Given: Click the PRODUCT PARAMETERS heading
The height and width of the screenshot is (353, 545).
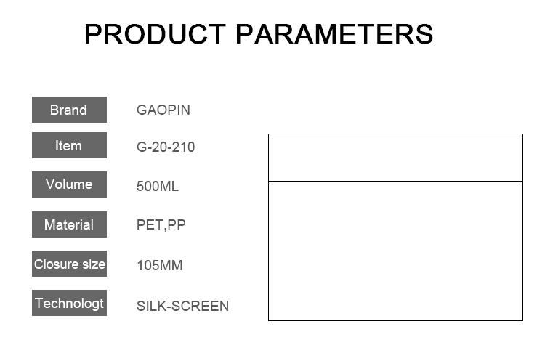Looking at the screenshot, I should (x=259, y=34).
